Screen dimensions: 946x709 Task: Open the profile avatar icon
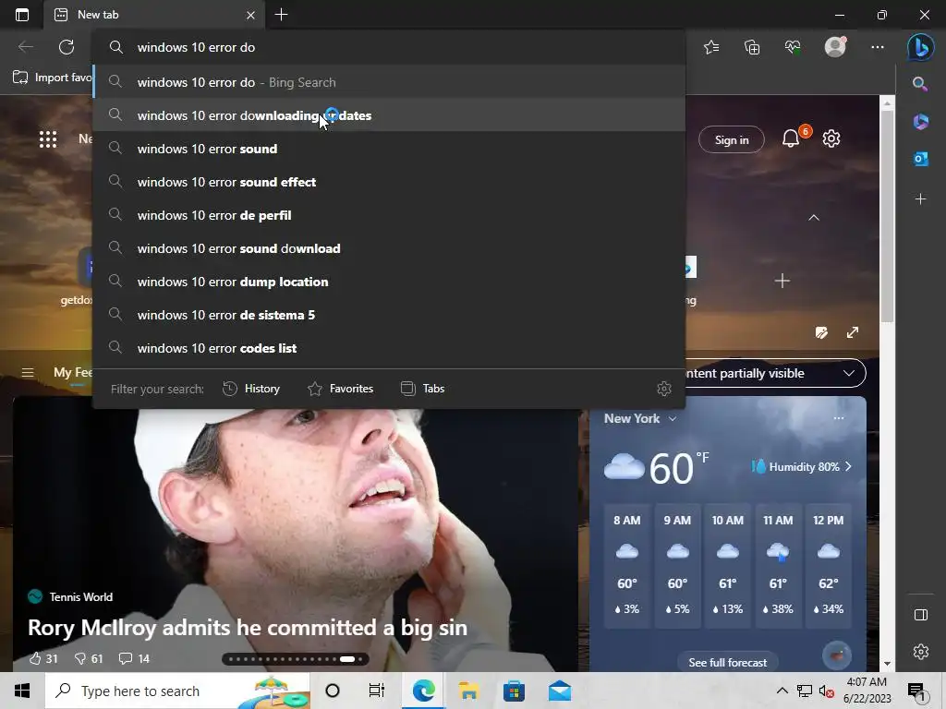click(835, 46)
